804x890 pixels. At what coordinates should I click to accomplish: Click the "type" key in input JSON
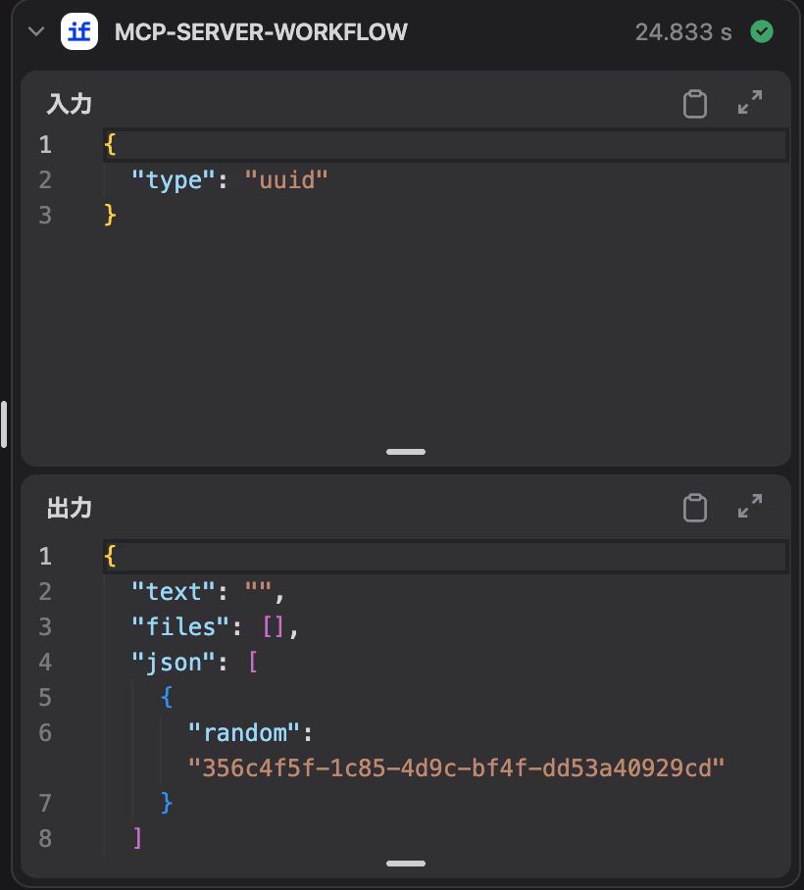(174, 179)
